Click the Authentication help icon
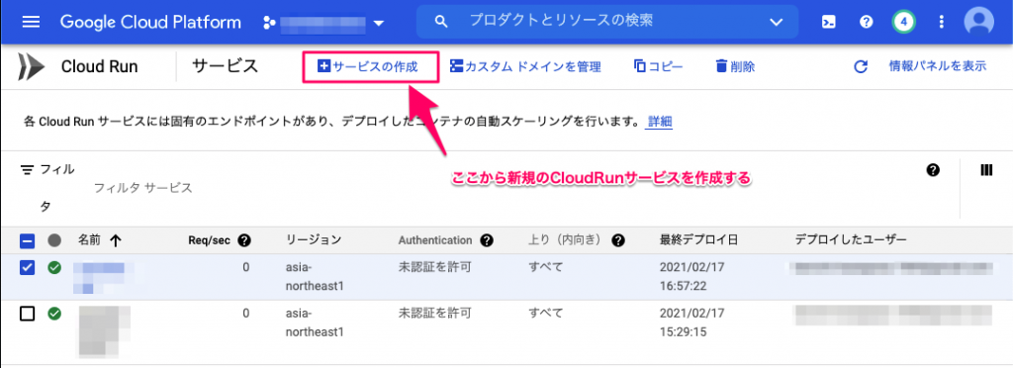Viewport: 1013px width, 368px height. point(487,240)
